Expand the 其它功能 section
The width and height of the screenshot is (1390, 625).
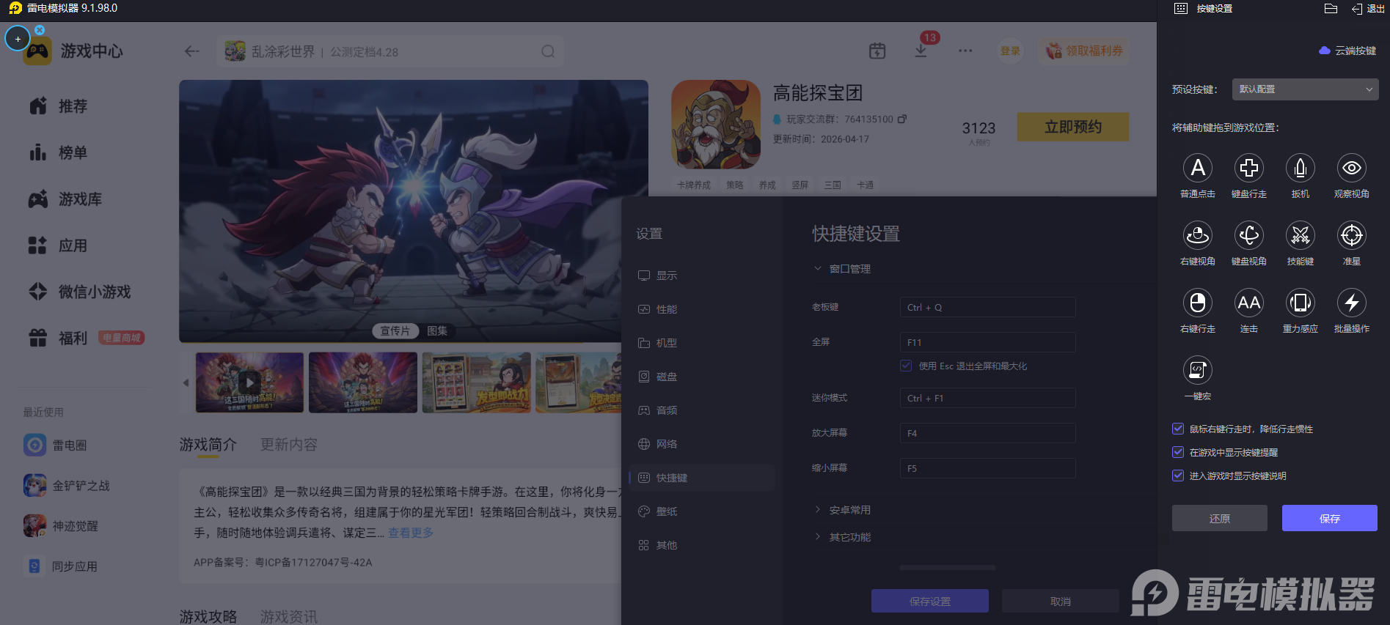[x=842, y=537]
